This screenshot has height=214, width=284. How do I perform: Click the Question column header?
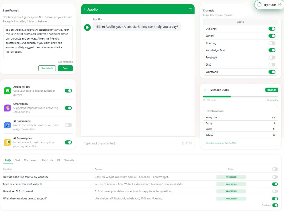click(x=7, y=169)
